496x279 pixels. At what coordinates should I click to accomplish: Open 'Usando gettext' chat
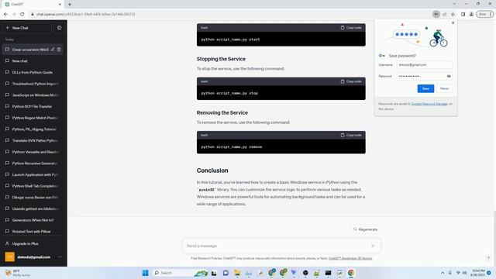pyautogui.click(x=33, y=208)
